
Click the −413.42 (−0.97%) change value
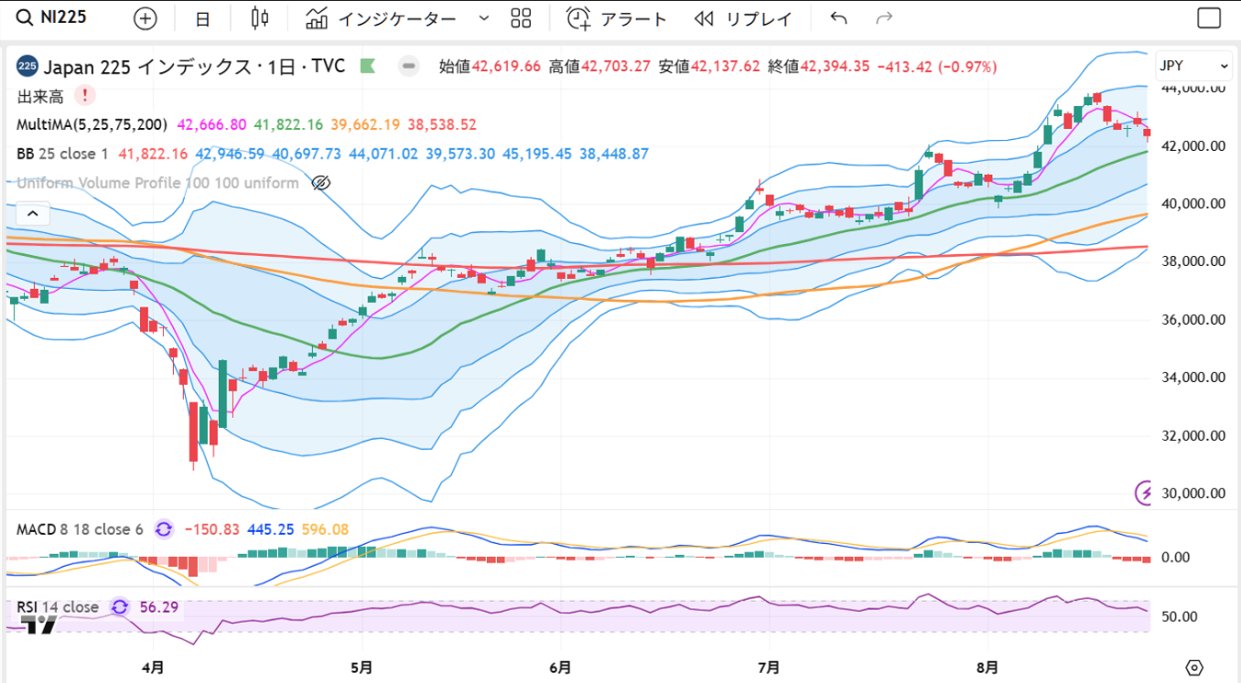point(936,66)
